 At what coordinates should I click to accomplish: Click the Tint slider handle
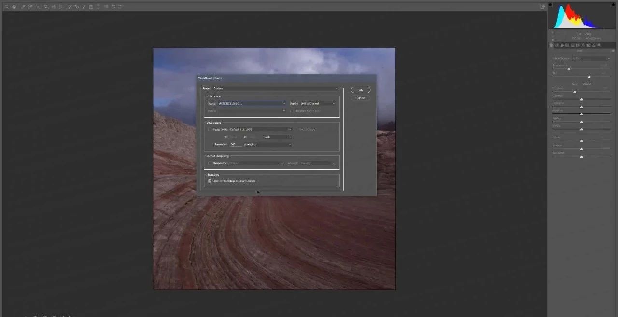(589, 77)
